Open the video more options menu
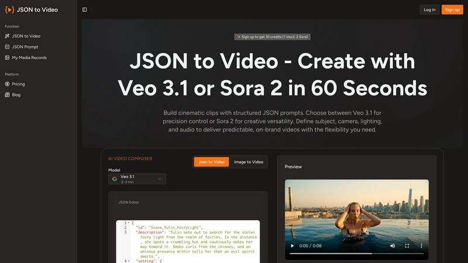468x263 pixels. click(421, 245)
